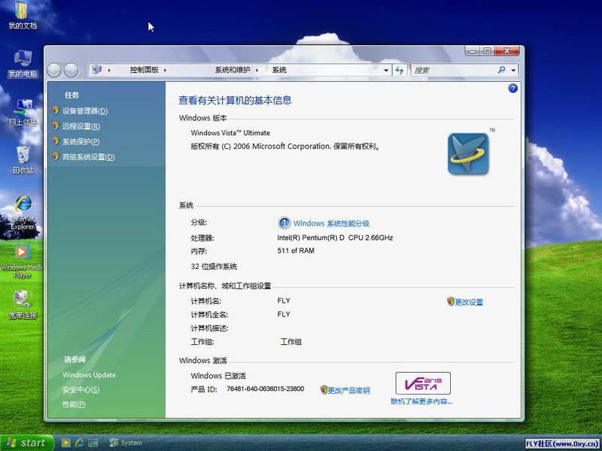This screenshot has width=602, height=451.
Task: Click the search magnifier icon
Action: 501,70
